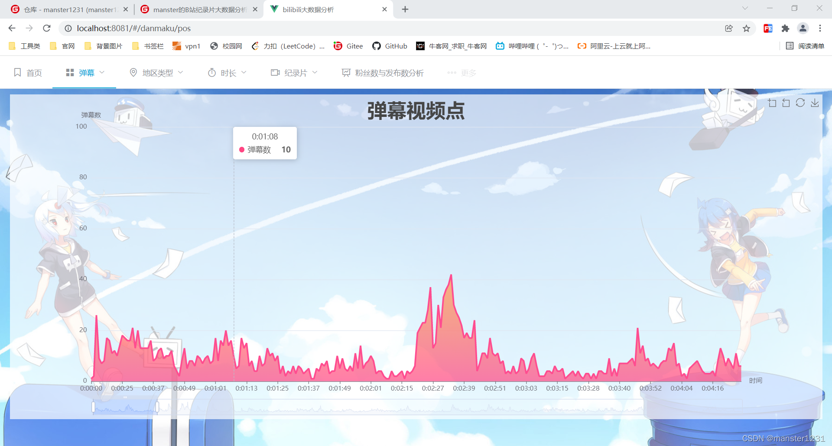The width and height of the screenshot is (832, 446).
Task: Open the 书签栏 bookmark folder
Action: pos(148,46)
